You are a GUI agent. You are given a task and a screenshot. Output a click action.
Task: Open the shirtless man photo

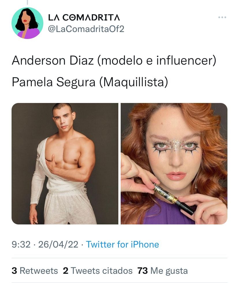pyautogui.click(x=65, y=164)
